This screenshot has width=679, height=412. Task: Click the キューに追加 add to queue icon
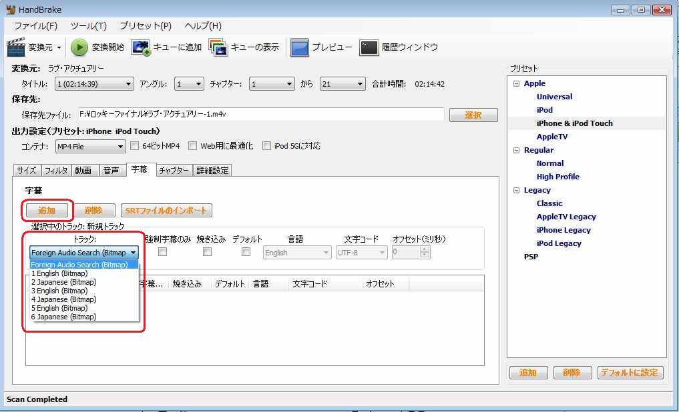click(x=141, y=47)
